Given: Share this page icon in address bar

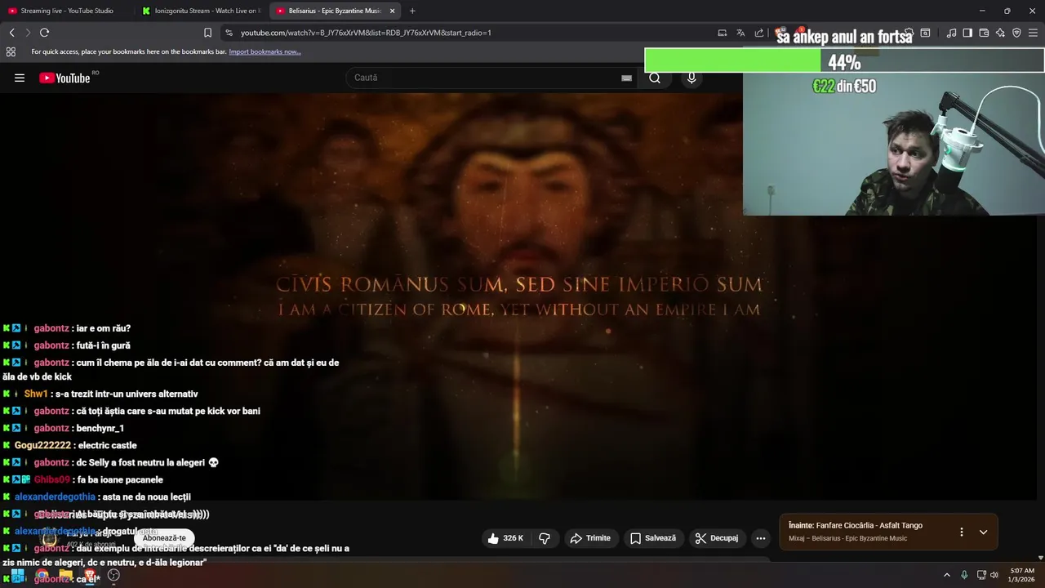Looking at the screenshot, I should tap(759, 33).
